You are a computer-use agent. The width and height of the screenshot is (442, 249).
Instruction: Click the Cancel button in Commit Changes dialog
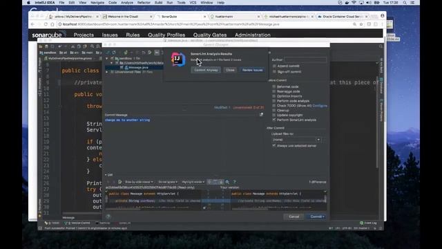(294, 216)
